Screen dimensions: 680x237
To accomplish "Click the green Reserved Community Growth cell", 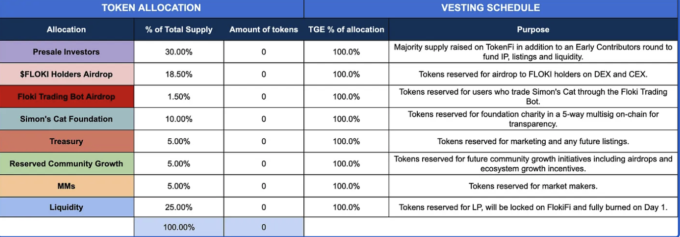I will tap(66, 163).
